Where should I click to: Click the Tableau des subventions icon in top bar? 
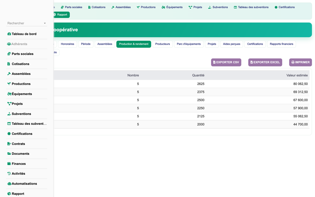(x=235, y=7)
